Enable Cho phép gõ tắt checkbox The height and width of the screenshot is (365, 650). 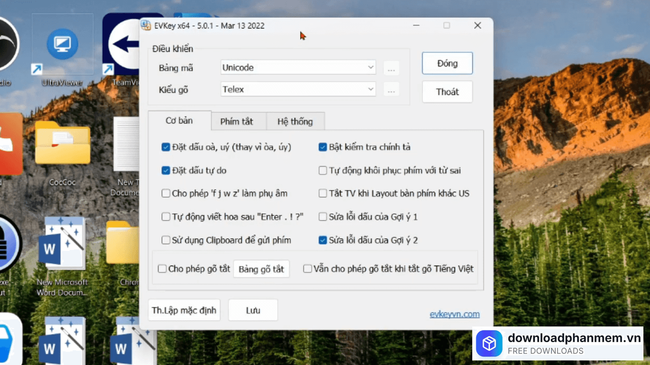pos(162,269)
